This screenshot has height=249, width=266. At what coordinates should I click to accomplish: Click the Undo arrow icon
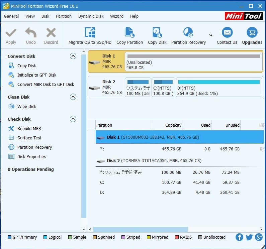31,32
